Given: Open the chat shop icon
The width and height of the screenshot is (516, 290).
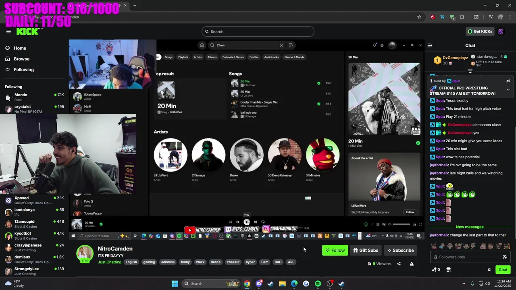Looking at the screenshot, I should point(448,270).
